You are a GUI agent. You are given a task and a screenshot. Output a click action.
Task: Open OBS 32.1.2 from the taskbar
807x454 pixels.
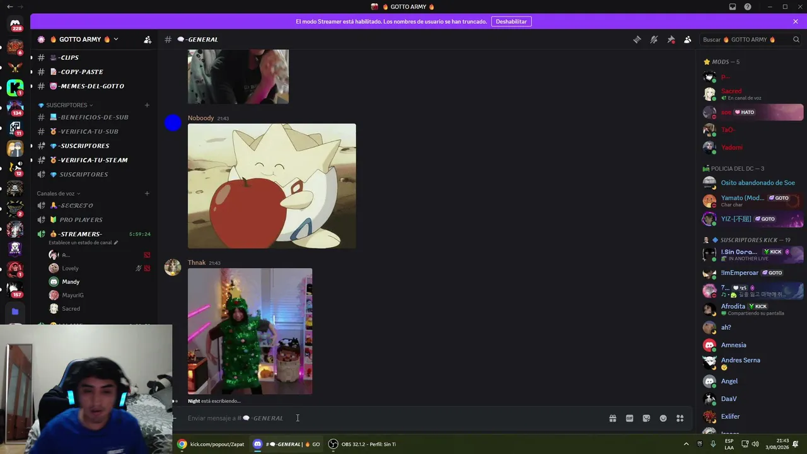click(x=363, y=444)
